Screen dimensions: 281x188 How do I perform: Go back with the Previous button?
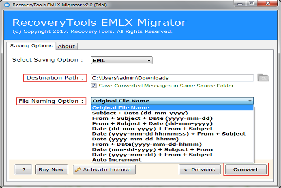coord(200,169)
